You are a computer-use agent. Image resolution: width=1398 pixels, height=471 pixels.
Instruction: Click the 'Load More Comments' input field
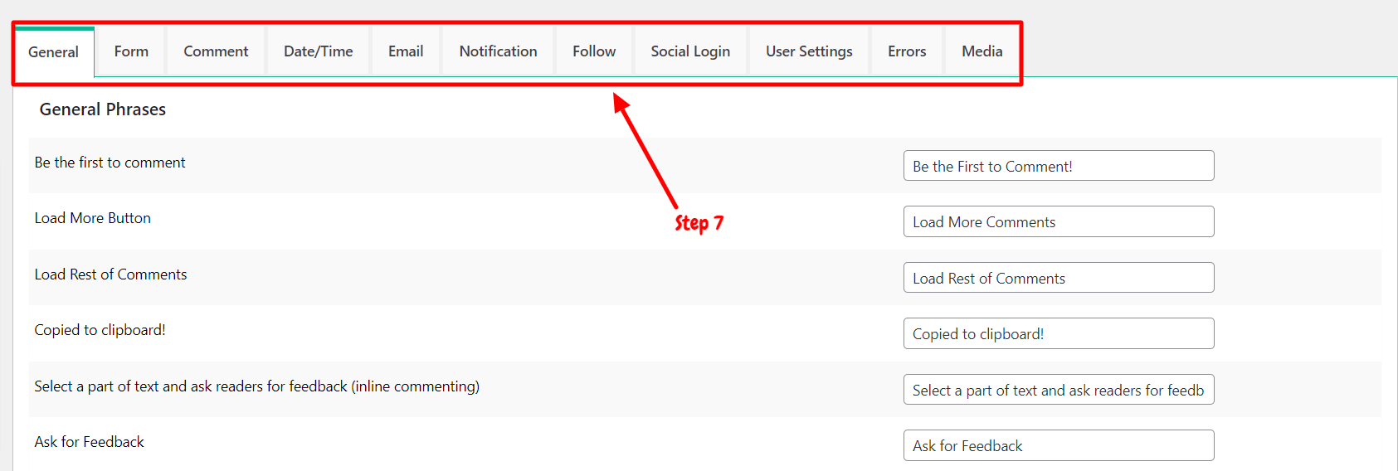click(1059, 221)
